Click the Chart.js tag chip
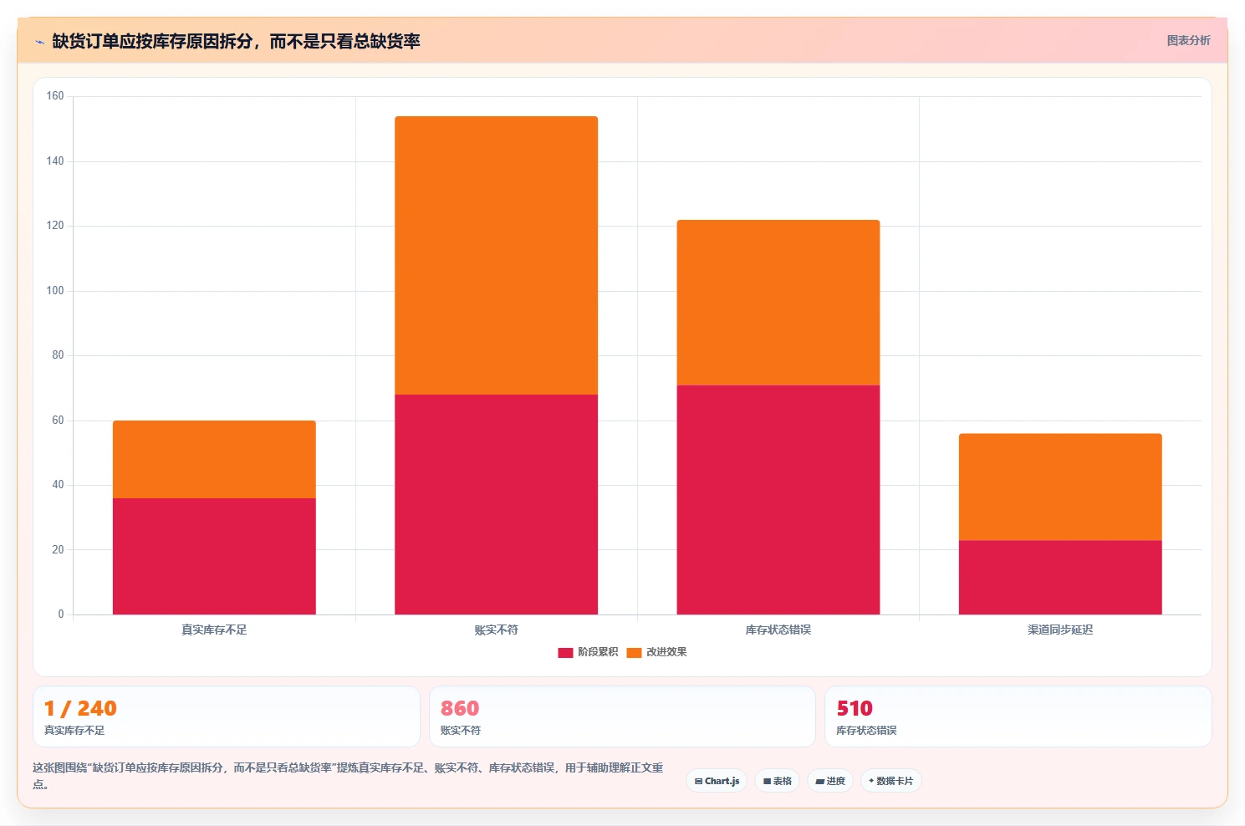 [x=717, y=781]
